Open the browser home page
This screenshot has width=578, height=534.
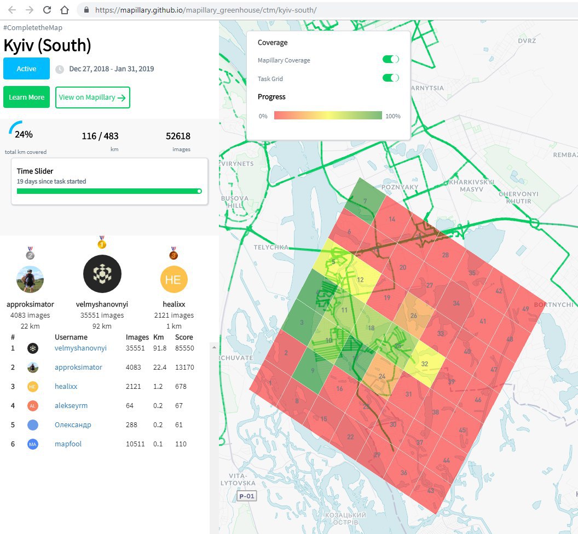pos(65,10)
